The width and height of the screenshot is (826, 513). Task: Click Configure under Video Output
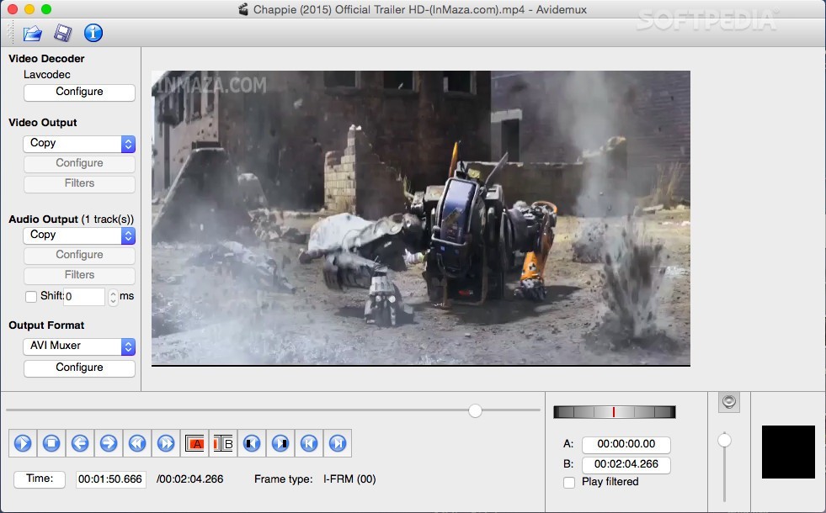tap(79, 164)
